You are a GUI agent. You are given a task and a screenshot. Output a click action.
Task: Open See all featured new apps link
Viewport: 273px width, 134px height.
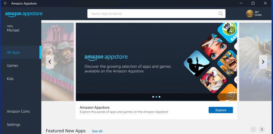tap(97, 131)
